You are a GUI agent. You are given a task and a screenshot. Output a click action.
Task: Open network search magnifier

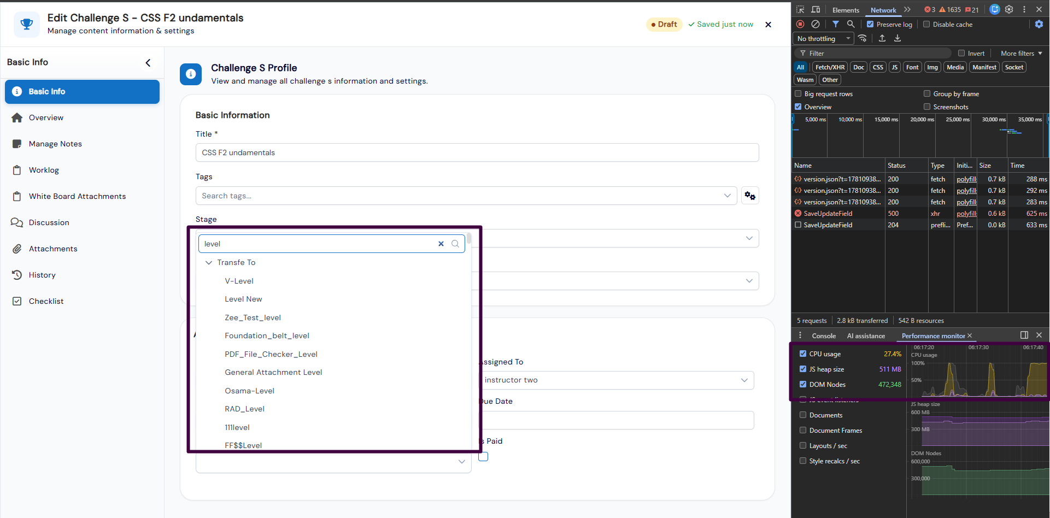(851, 24)
